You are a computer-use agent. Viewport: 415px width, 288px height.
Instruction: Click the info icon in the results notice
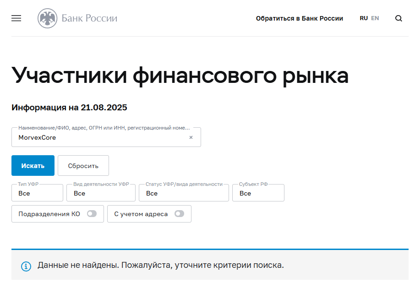[x=26, y=266]
